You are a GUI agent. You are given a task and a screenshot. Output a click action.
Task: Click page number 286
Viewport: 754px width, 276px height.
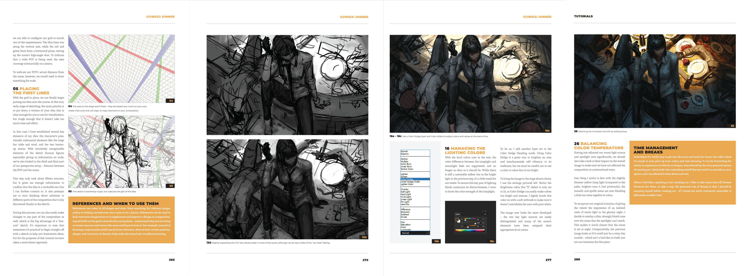coord(577,259)
